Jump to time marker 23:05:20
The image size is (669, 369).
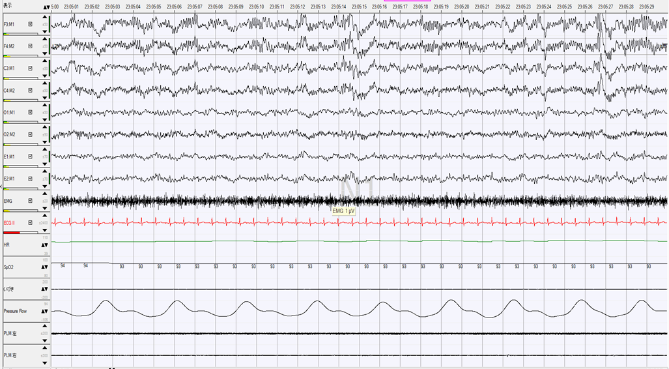click(462, 7)
